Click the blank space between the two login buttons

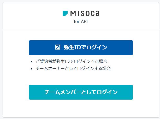(81, 78)
